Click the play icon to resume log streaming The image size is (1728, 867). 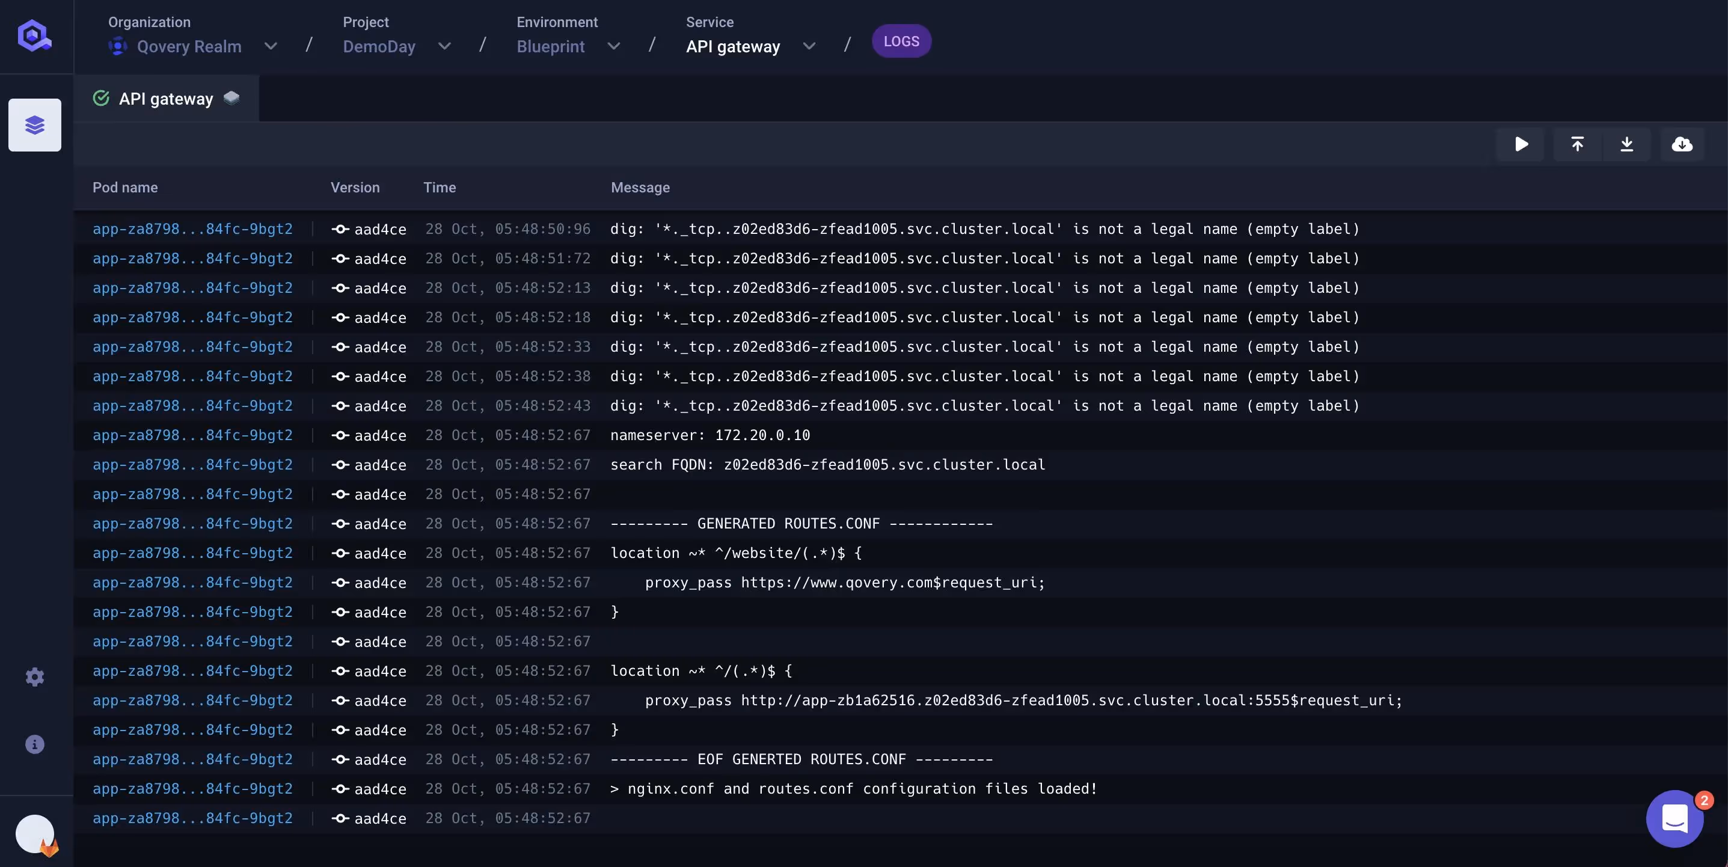[1521, 144]
